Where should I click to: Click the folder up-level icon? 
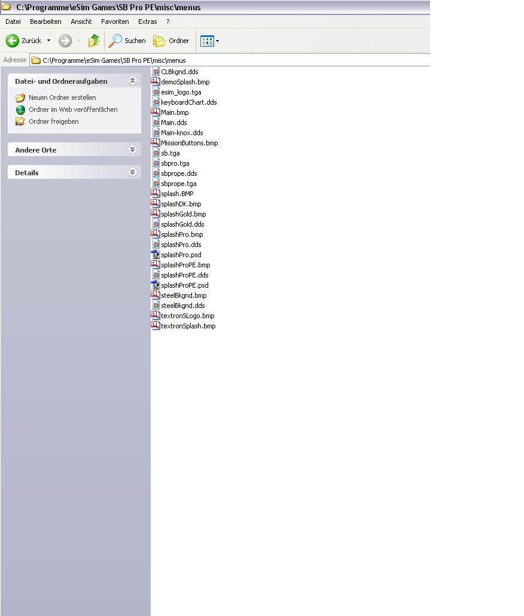click(x=94, y=41)
